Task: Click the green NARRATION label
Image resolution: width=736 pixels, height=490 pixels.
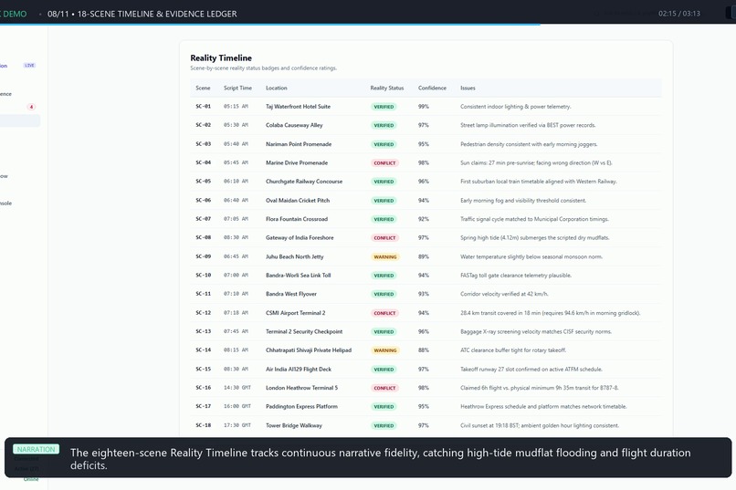Action: (37, 449)
